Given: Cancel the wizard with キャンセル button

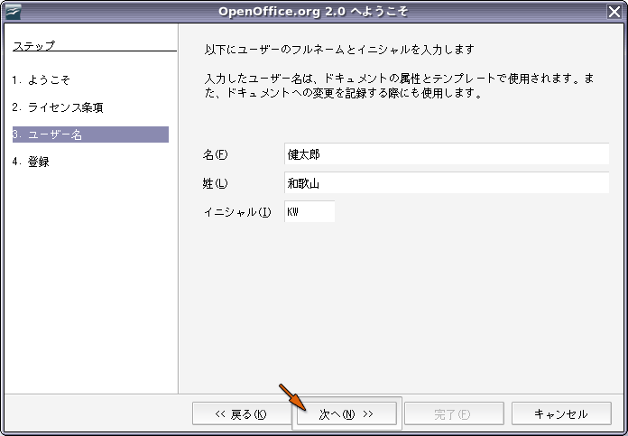Looking at the screenshot, I should pyautogui.click(x=561, y=413).
